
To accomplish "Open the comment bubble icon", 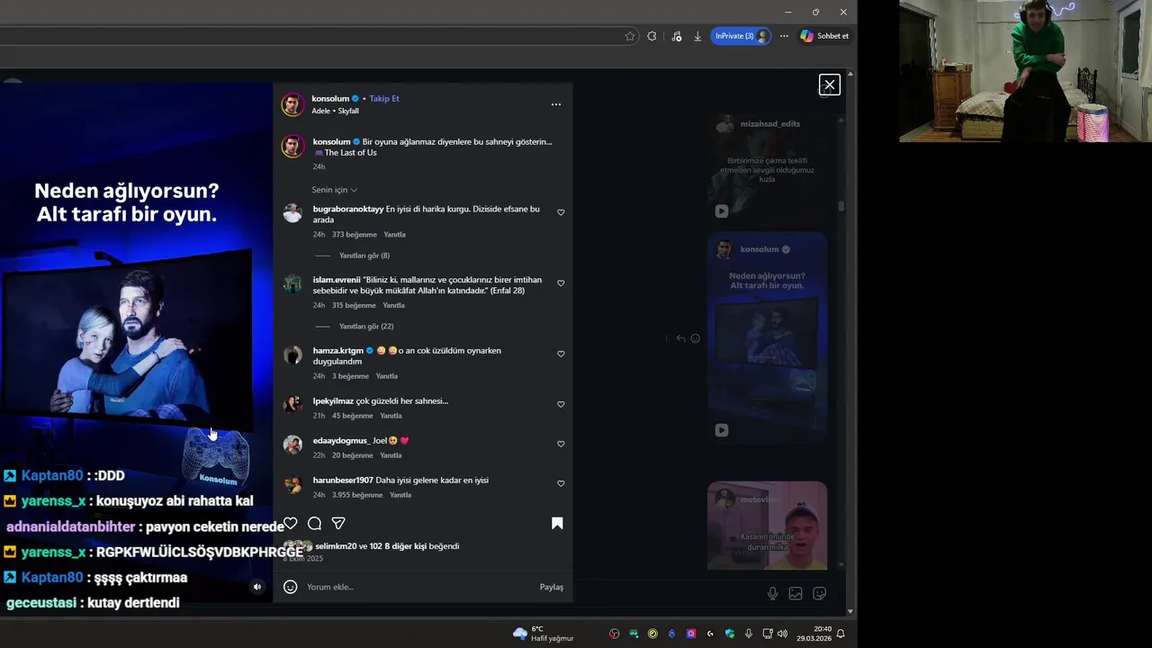I will pos(314,523).
